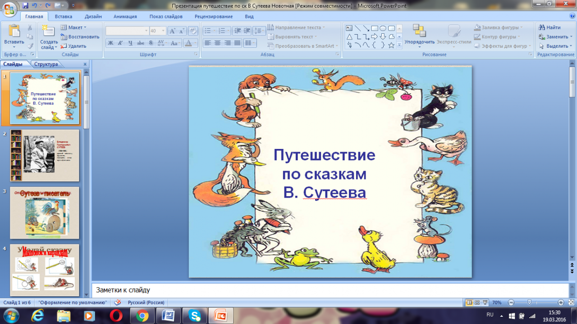Click the Найти find button
This screenshot has height=324, width=577.
click(550, 27)
